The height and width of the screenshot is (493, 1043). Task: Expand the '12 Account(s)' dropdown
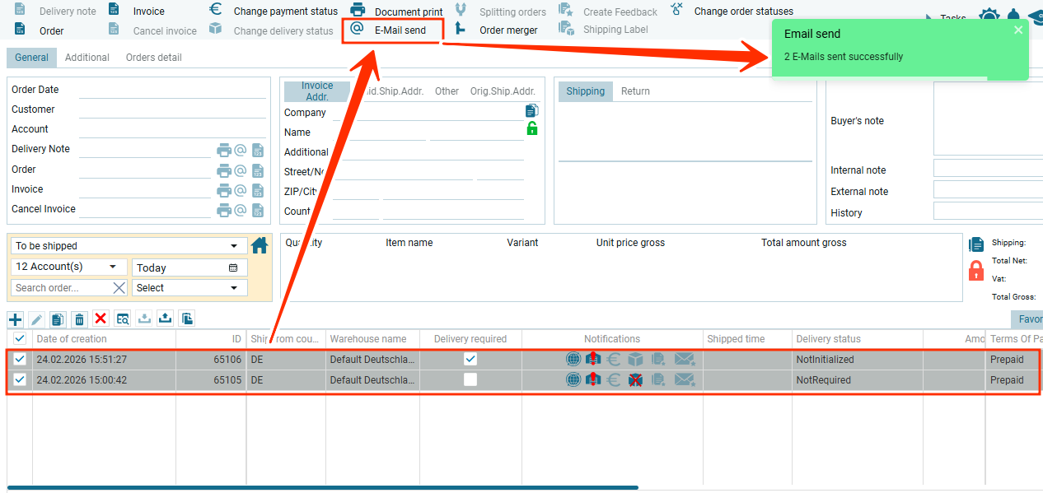point(69,267)
